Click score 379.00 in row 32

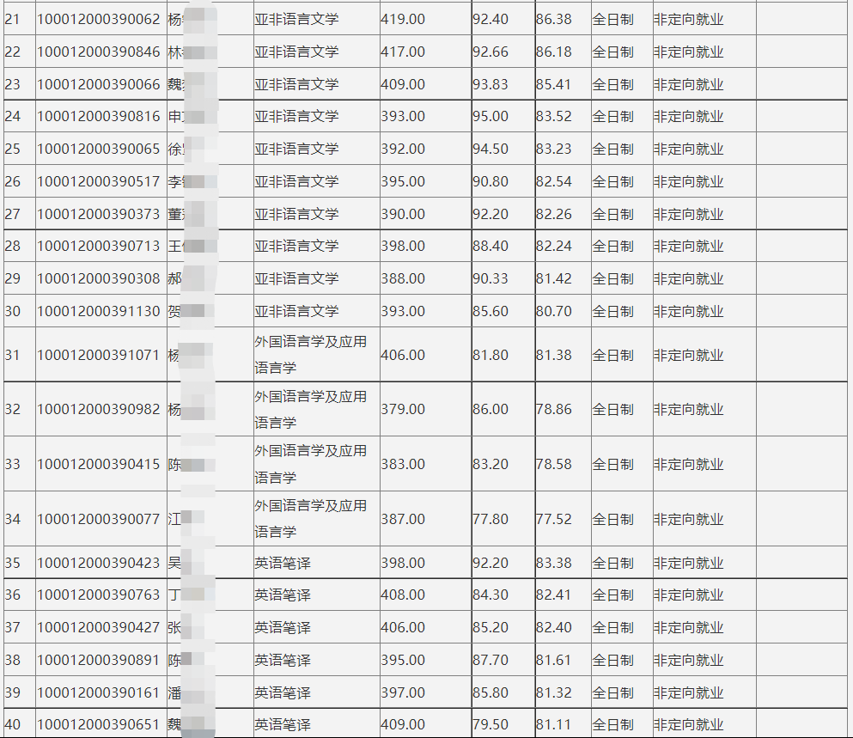[403, 409]
